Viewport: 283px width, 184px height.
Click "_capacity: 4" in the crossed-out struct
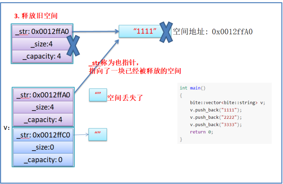point(42,56)
